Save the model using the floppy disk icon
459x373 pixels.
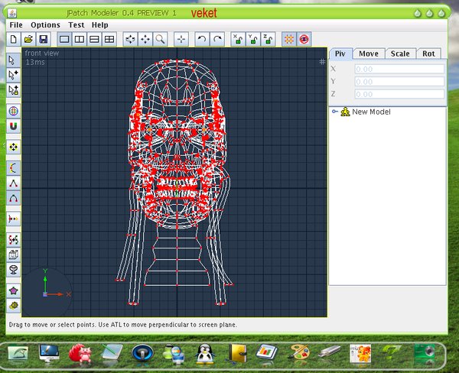[x=43, y=38]
